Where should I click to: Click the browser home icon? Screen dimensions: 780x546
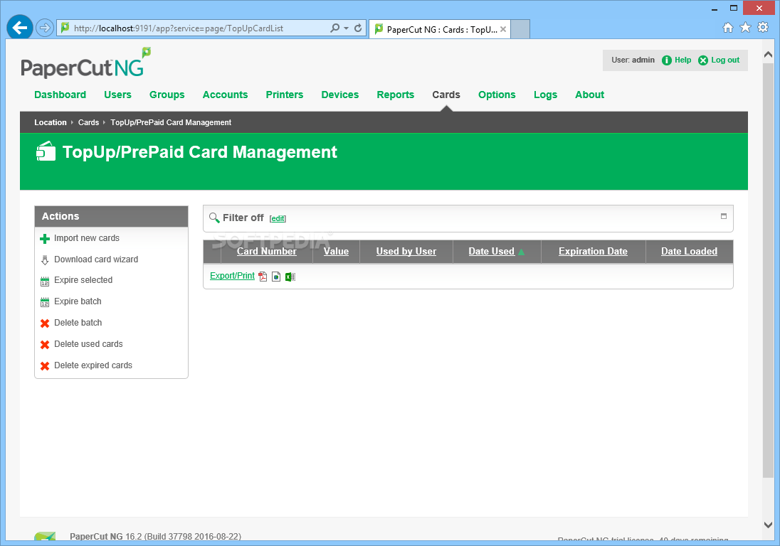pos(728,27)
